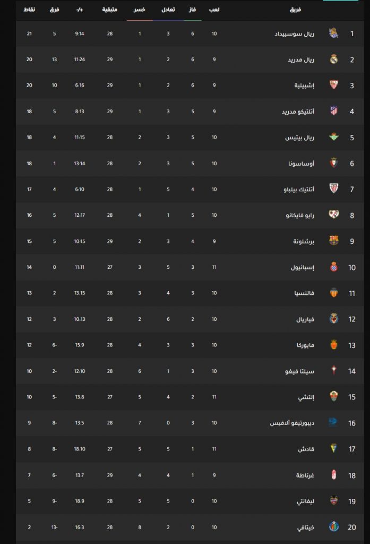Click the Real Madrid club crest

[333, 59]
